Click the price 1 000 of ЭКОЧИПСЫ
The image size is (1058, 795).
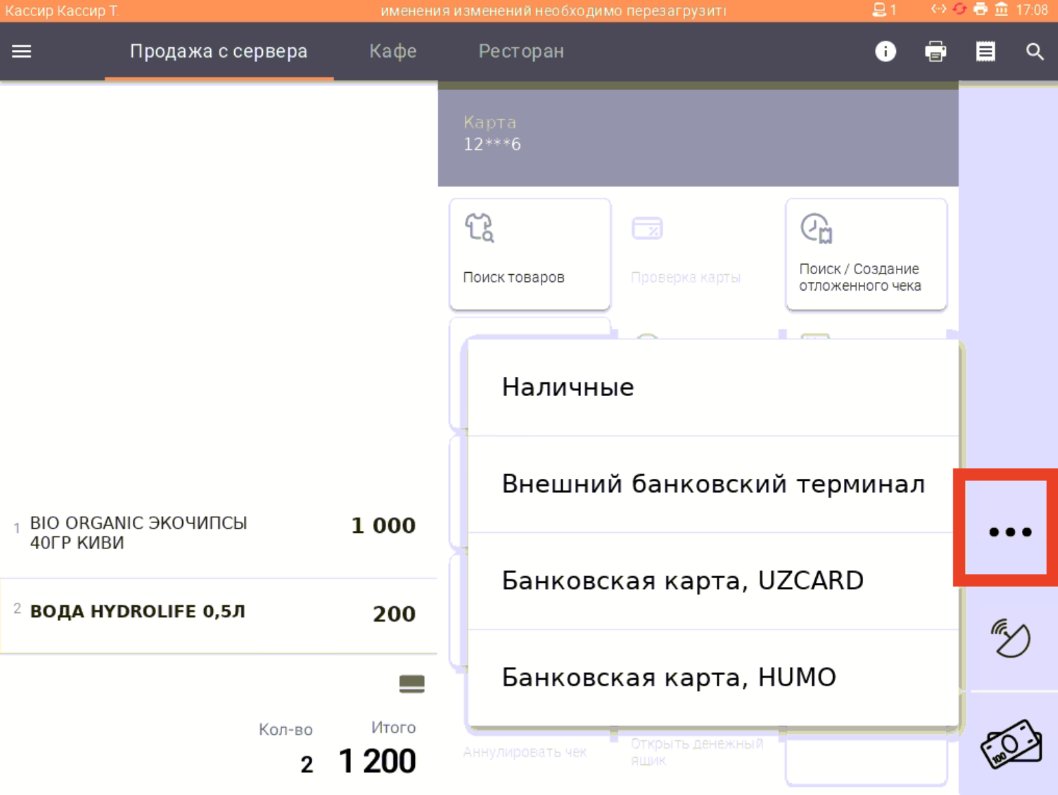[x=383, y=526]
